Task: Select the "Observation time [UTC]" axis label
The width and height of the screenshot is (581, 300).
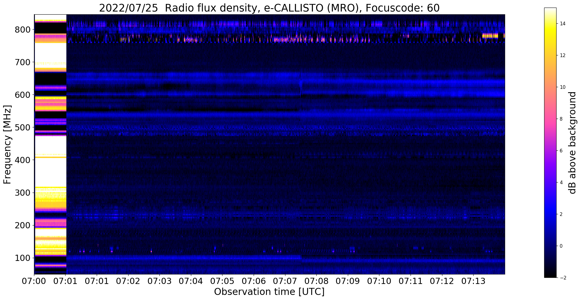Action: pos(269,292)
